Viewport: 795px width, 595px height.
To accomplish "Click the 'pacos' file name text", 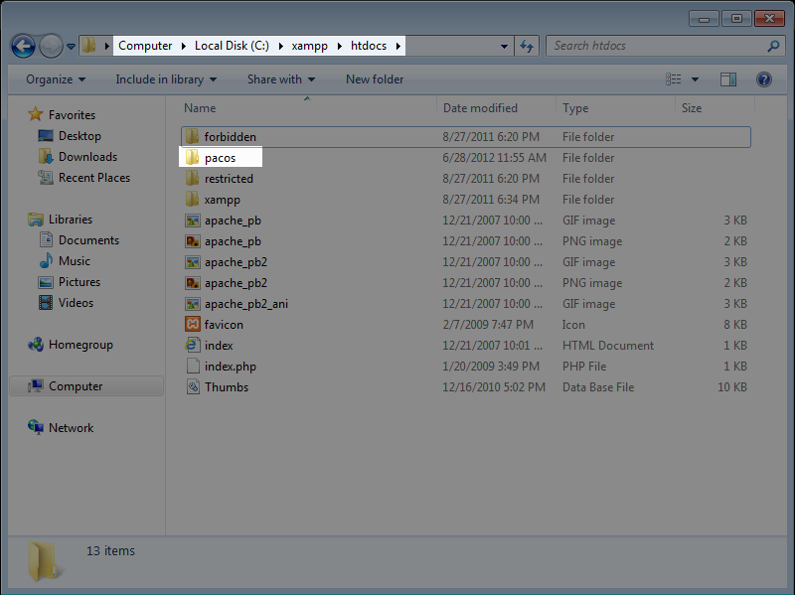I will pos(220,158).
